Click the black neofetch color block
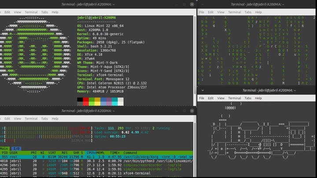 point(80,99)
